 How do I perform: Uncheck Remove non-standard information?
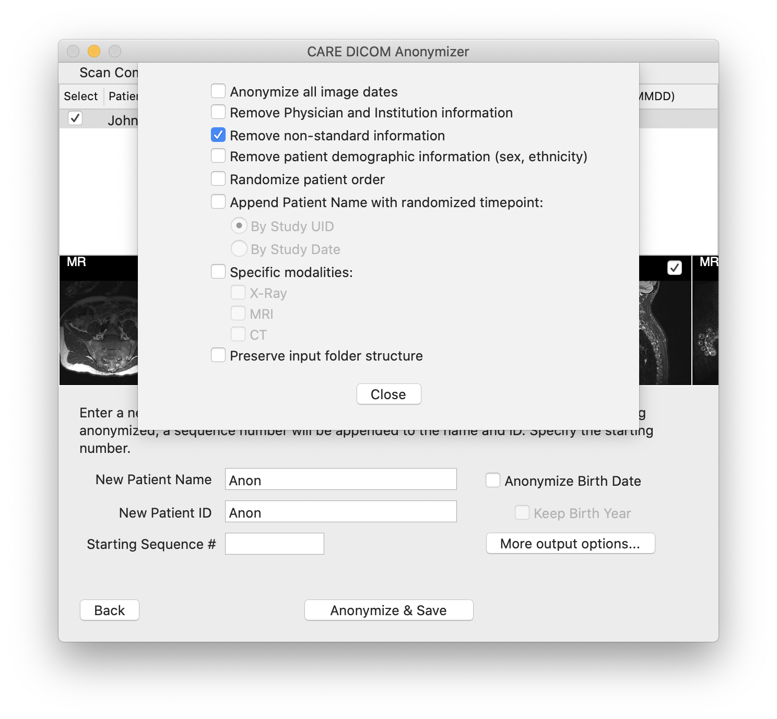point(218,135)
